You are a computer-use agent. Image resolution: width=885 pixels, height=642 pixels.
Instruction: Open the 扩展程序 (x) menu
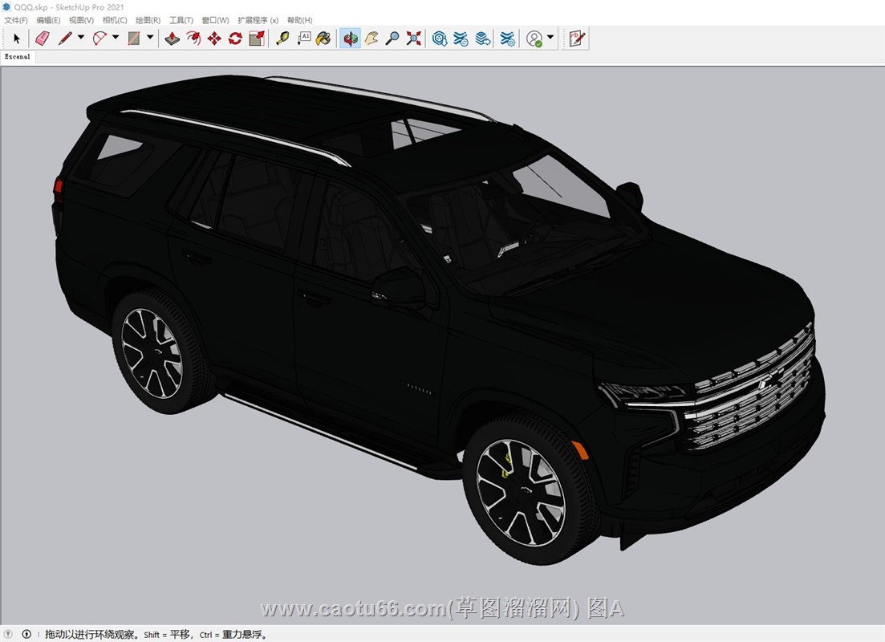[x=258, y=20]
